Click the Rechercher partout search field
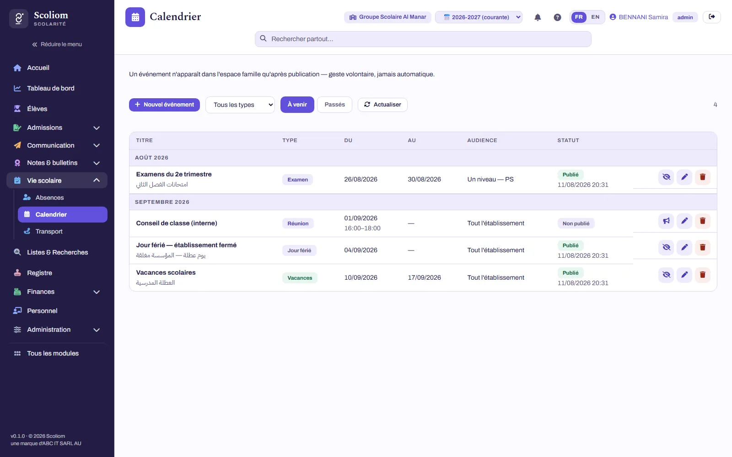 pos(423,39)
